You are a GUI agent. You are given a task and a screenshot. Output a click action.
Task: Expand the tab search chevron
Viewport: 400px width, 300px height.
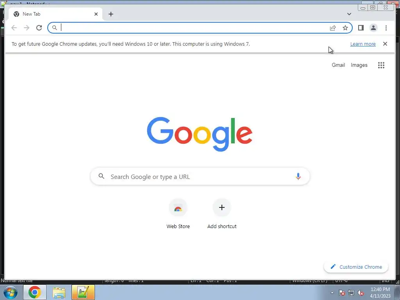[349, 14]
